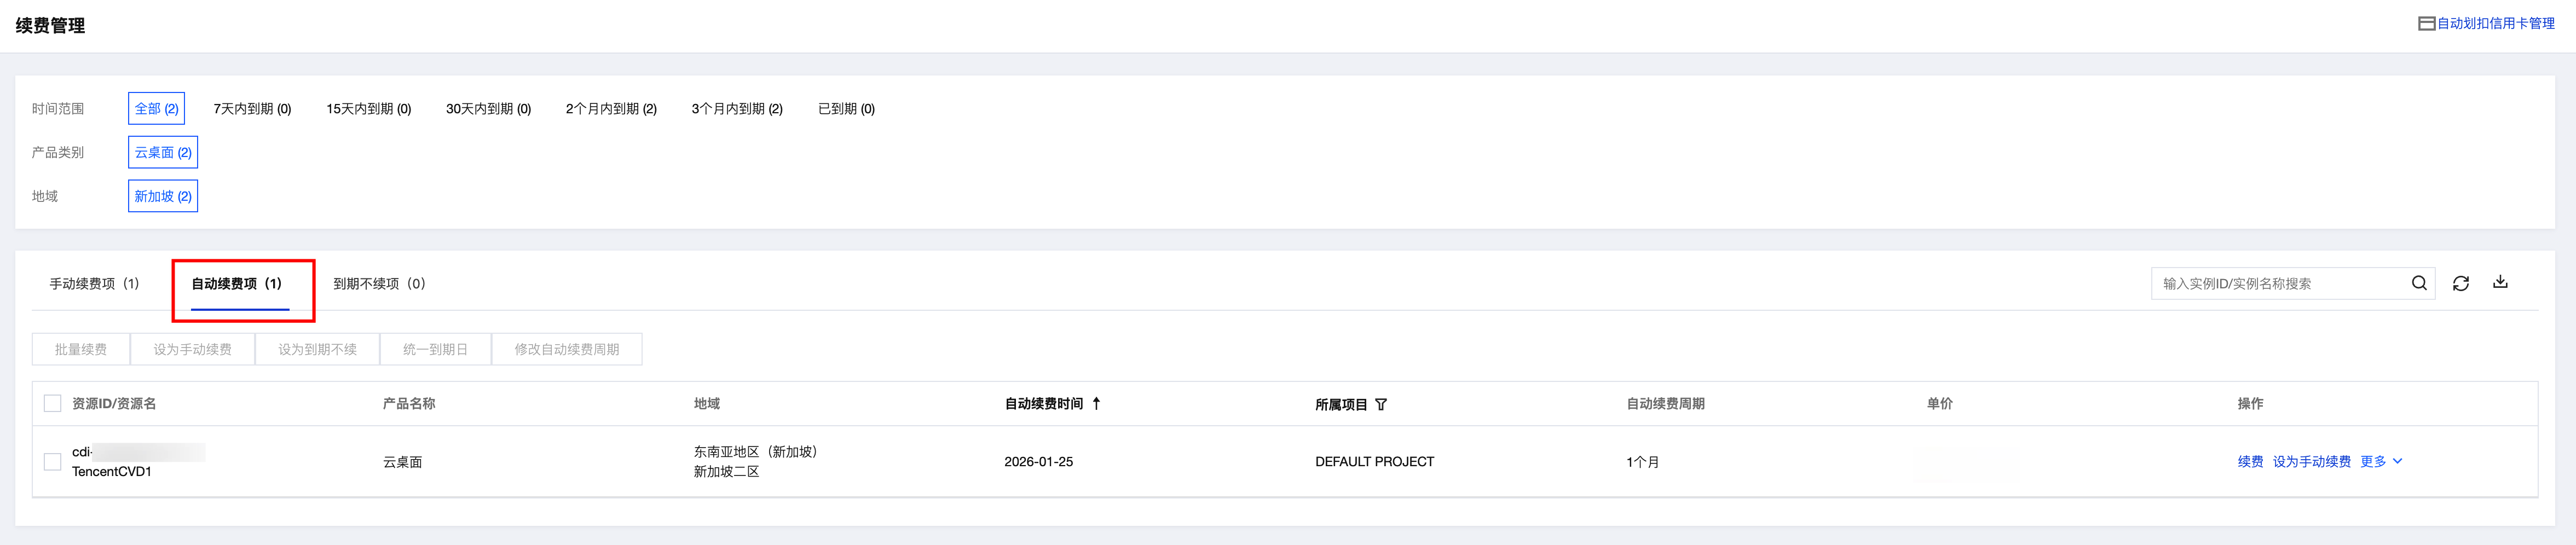
Task: Click the filter icon beside 所属项目
Action: [1381, 405]
